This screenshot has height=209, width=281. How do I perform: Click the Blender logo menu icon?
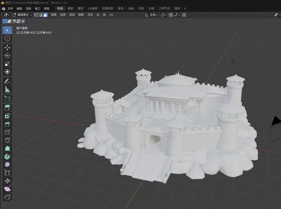(x=3, y=9)
